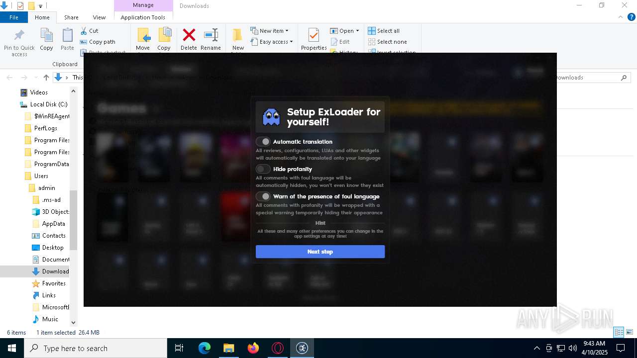Toggle Warn of the presence of foul language
Image resolution: width=637 pixels, height=358 pixels.
coord(263,196)
